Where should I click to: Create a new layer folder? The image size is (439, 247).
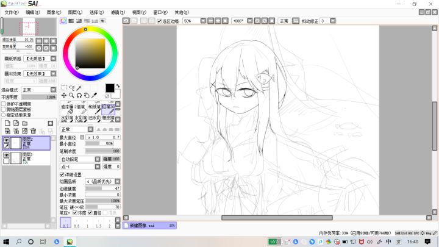[x=25, y=123]
